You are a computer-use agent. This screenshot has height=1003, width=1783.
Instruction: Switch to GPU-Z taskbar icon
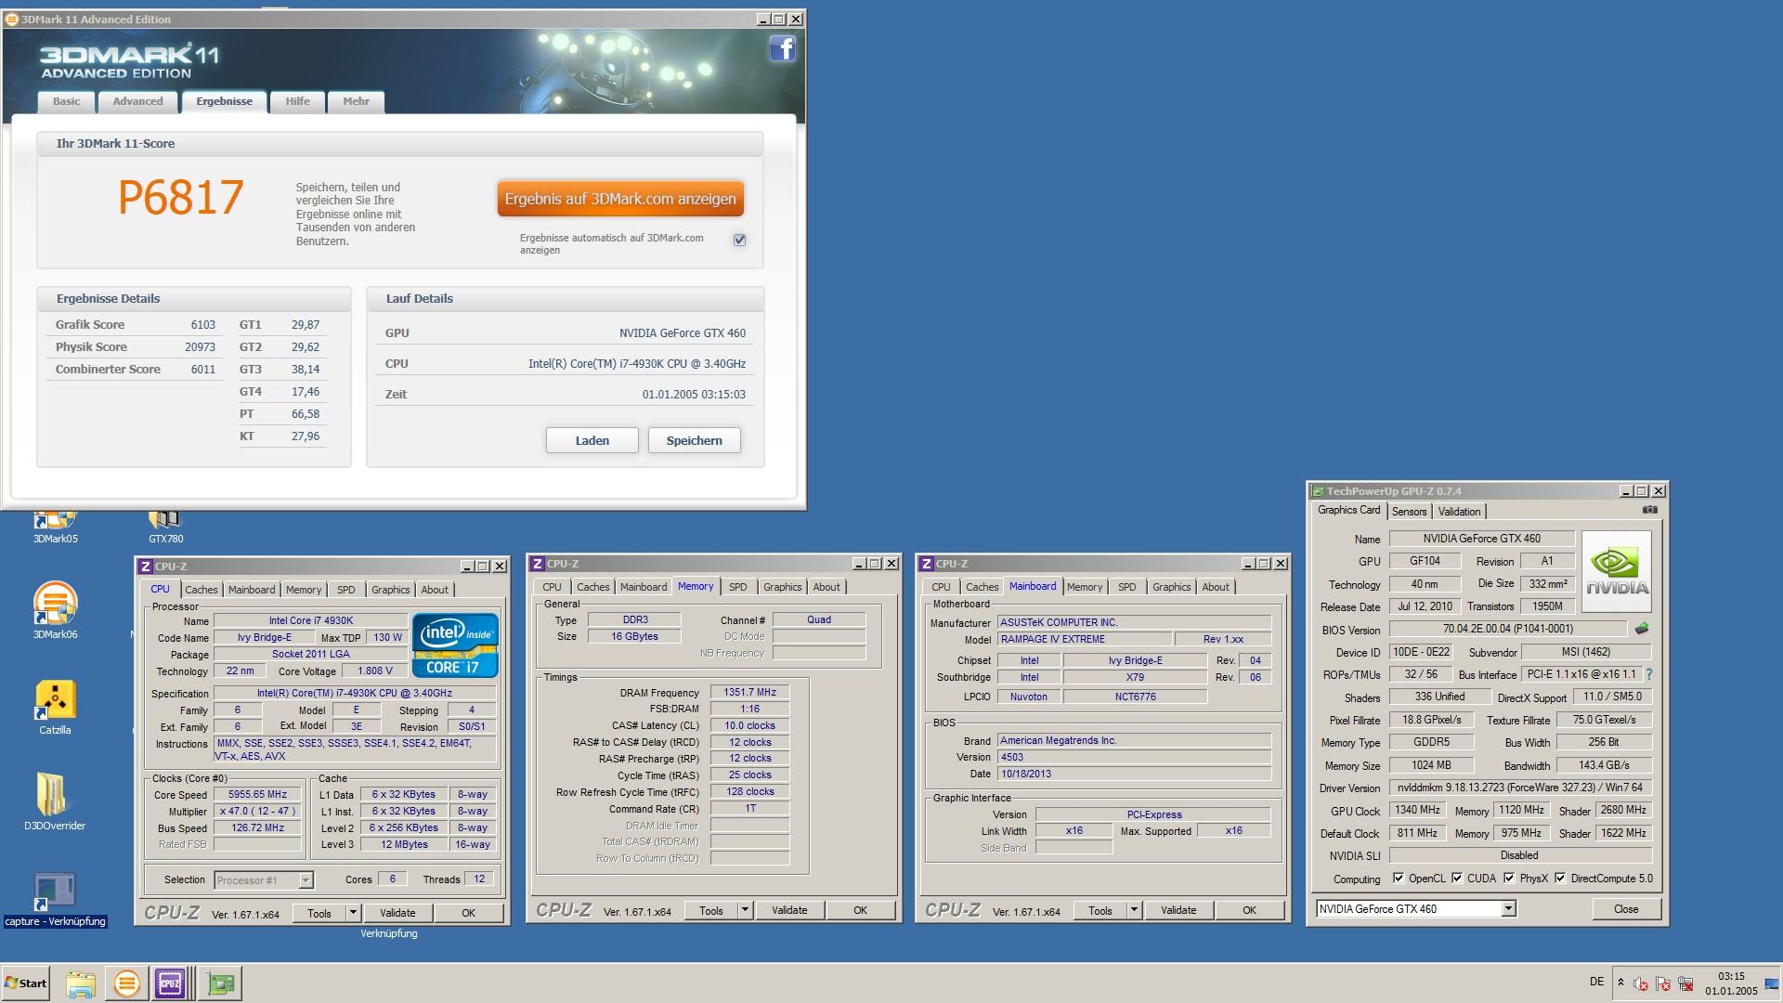click(x=221, y=983)
